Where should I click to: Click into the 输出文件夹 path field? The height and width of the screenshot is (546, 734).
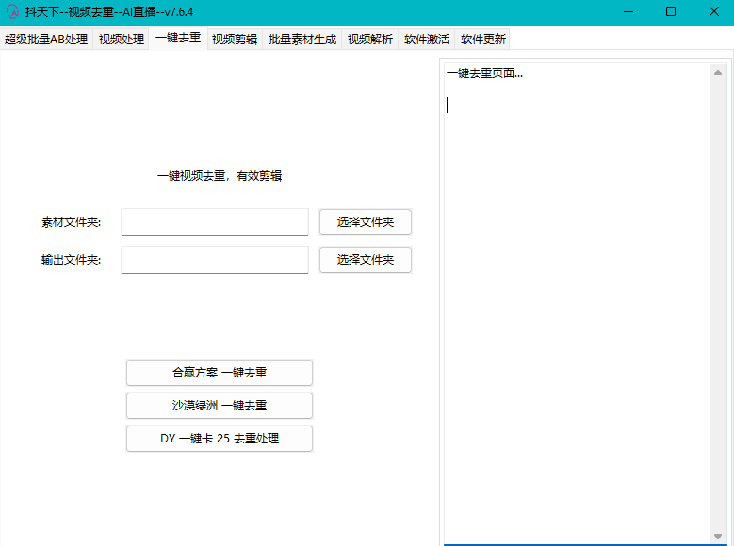coord(215,260)
